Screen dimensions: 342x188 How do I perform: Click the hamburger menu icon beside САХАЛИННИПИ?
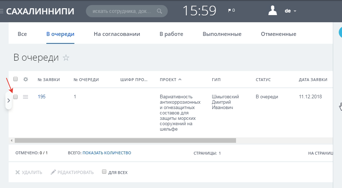click(x=2, y=11)
